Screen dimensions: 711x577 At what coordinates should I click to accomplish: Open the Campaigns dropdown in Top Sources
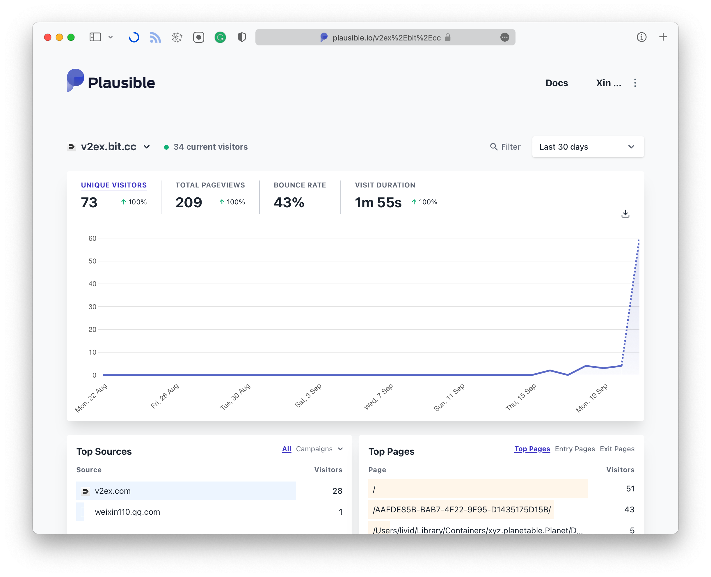click(319, 449)
